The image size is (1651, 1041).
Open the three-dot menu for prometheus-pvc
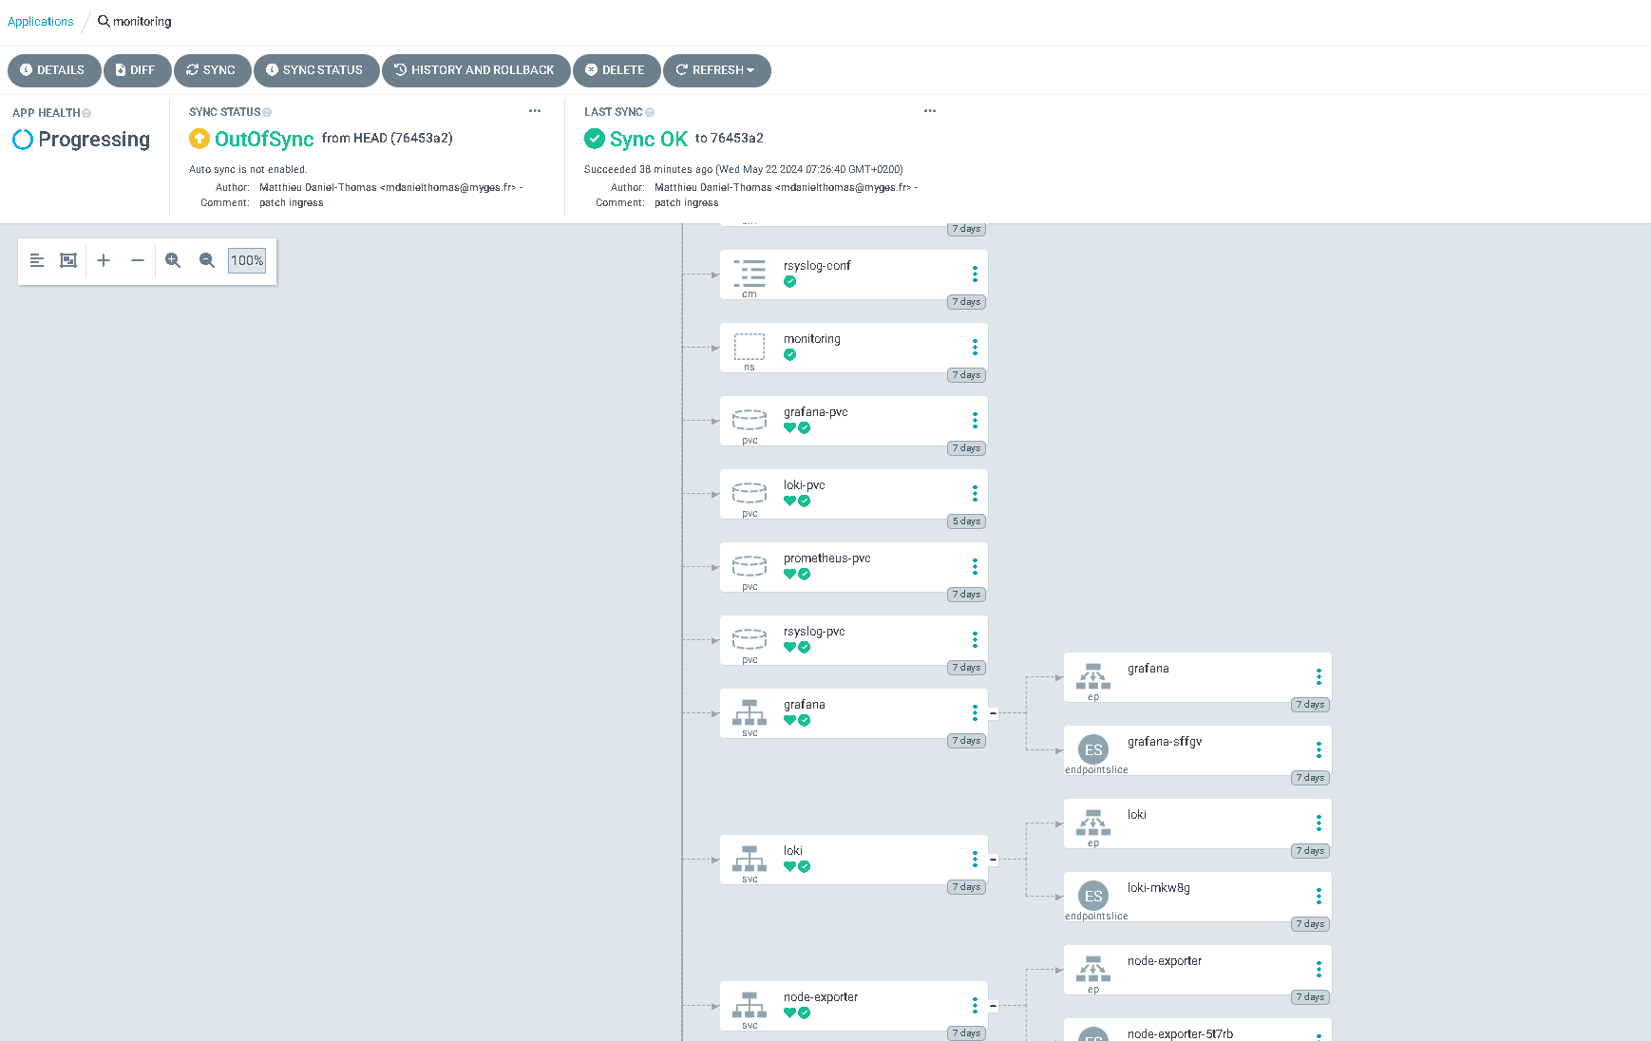coord(975,567)
